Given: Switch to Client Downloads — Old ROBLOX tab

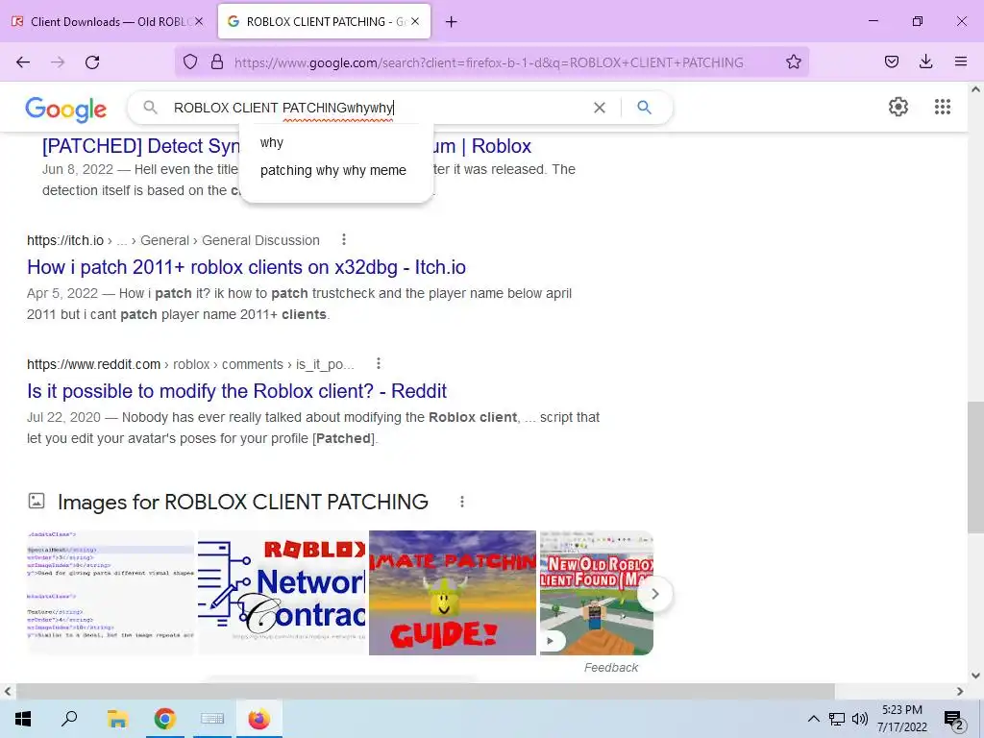Looking at the screenshot, I should click(108, 21).
